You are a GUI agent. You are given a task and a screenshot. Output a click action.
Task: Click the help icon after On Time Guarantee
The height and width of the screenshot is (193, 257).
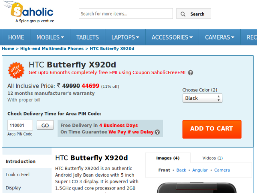click(x=157, y=132)
